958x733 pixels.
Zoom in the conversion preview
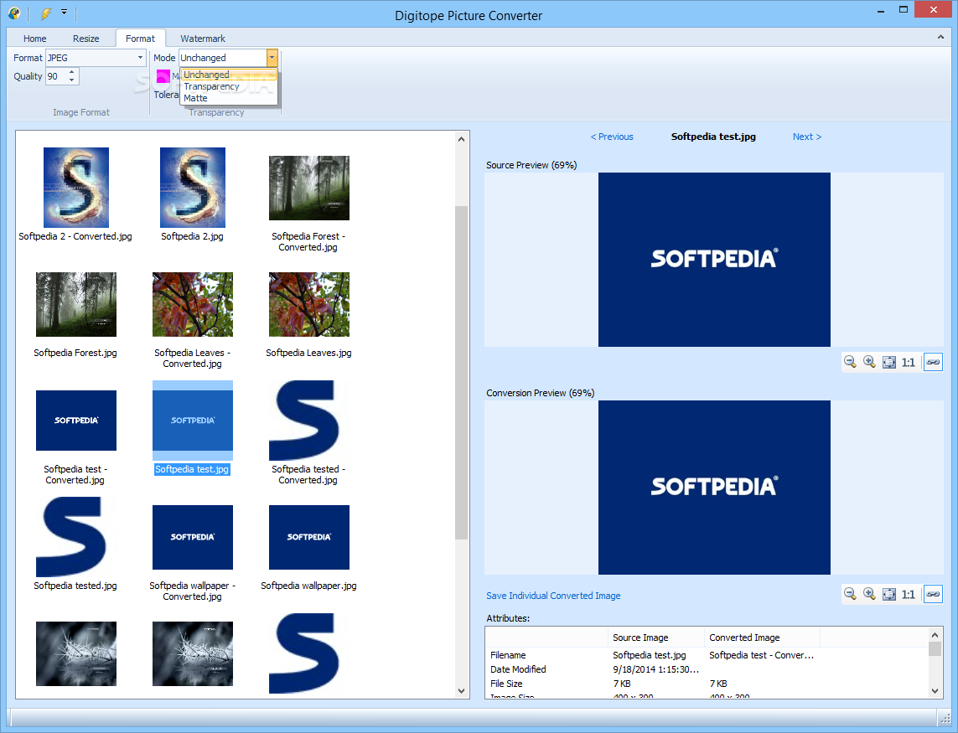pos(869,594)
